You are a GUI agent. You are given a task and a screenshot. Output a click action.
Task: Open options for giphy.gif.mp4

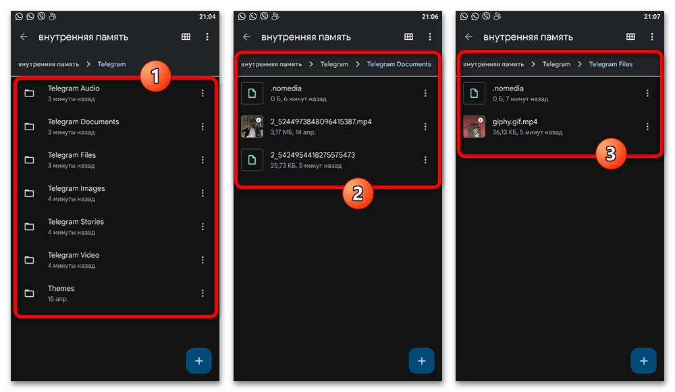point(647,127)
